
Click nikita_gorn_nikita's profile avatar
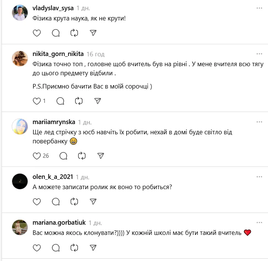click(x=20, y=58)
